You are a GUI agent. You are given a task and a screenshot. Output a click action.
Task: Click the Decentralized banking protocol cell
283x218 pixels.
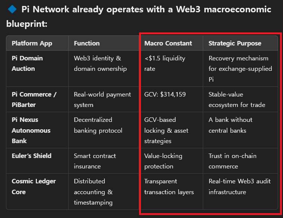98,125
